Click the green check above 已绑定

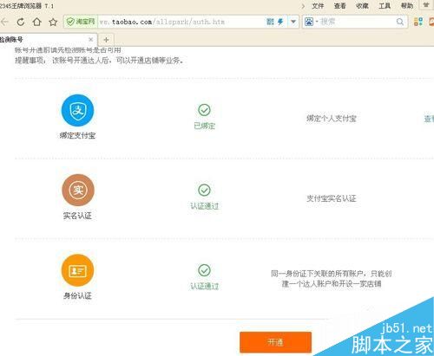(204, 110)
